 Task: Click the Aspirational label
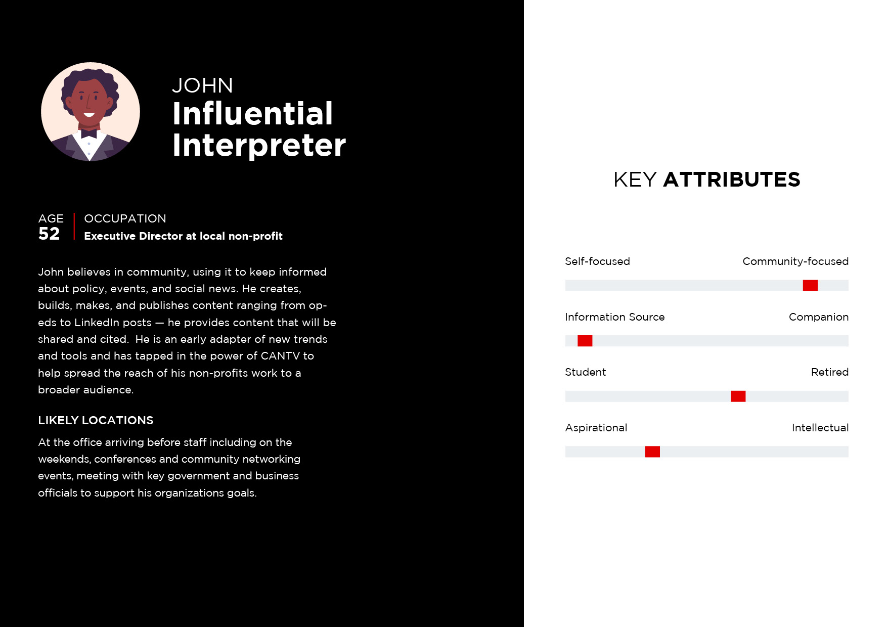(596, 428)
